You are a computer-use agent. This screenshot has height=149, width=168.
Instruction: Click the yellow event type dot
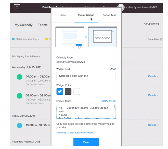(46, 39)
